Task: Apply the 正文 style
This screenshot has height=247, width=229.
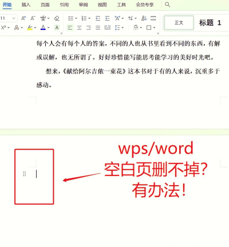Action: [x=179, y=23]
